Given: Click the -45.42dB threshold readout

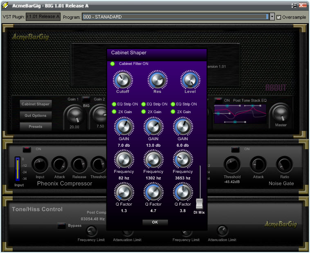Looking at the screenshot, I should 232,181.
